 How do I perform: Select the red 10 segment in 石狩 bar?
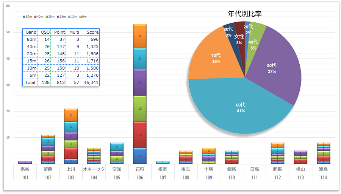[140, 135]
